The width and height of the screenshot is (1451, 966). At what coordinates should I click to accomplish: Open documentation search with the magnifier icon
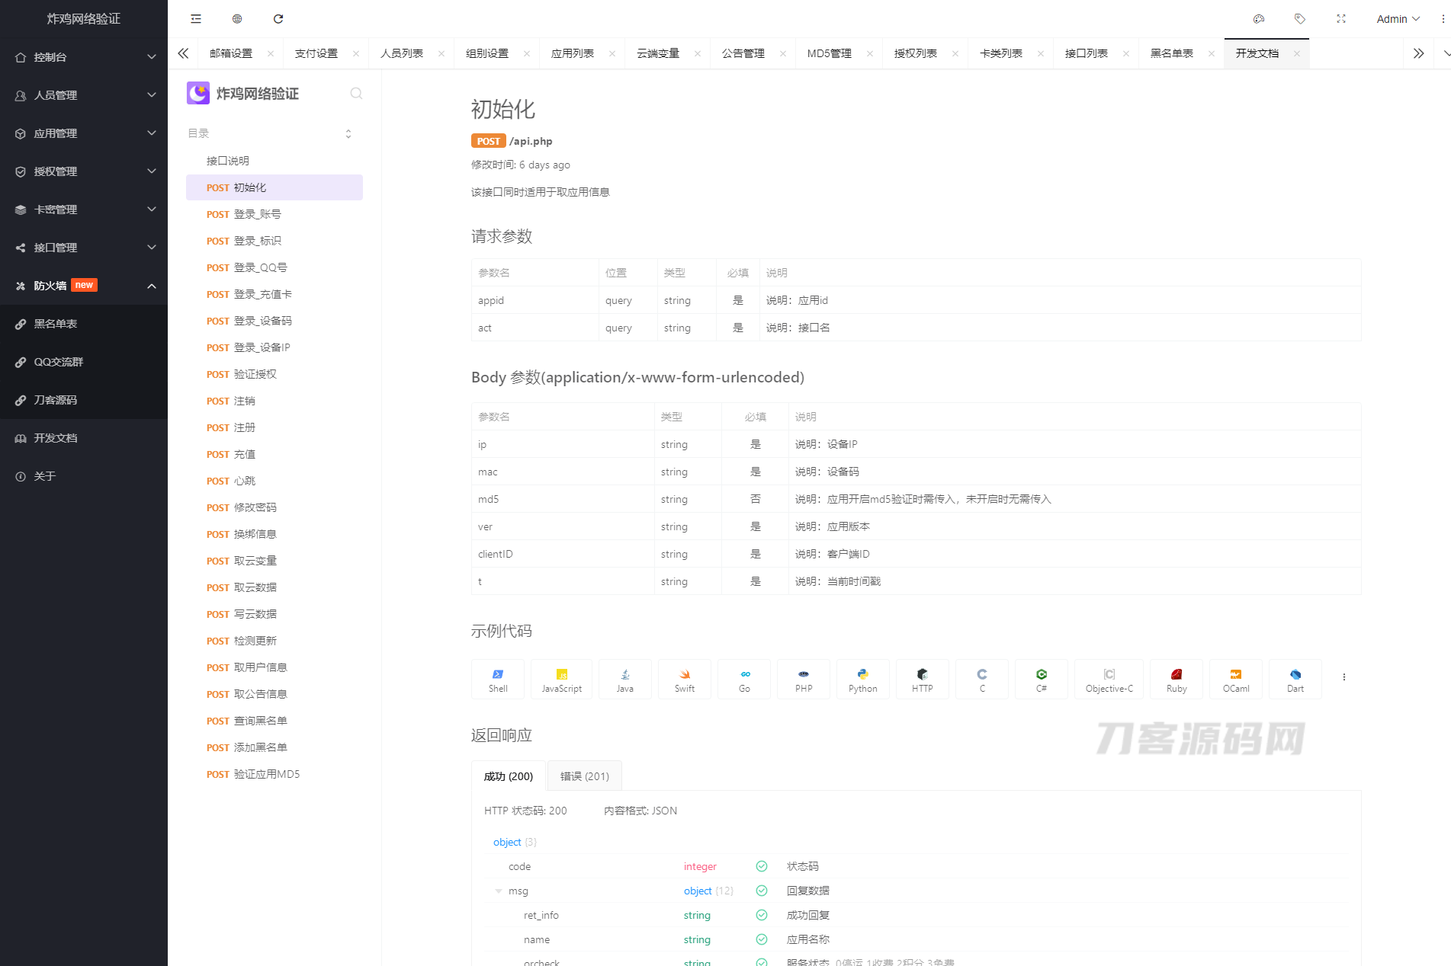pyautogui.click(x=356, y=93)
